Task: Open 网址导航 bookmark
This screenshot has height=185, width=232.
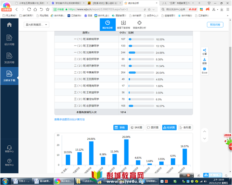Action: 43,15
